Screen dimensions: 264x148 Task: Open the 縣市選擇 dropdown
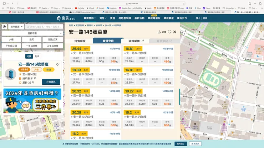click(x=16, y=27)
